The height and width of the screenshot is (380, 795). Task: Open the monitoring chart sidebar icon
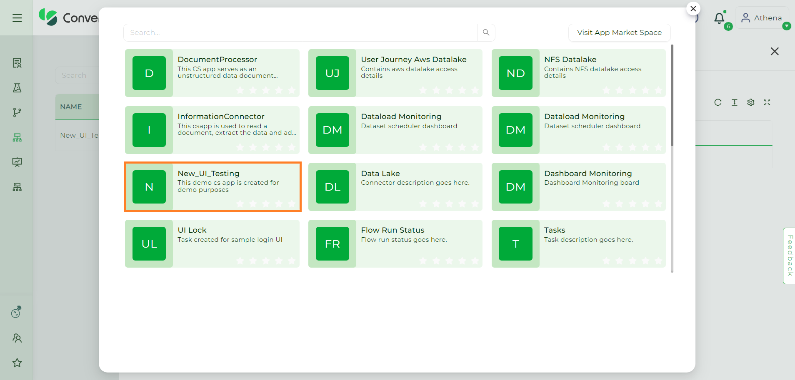[x=17, y=162]
